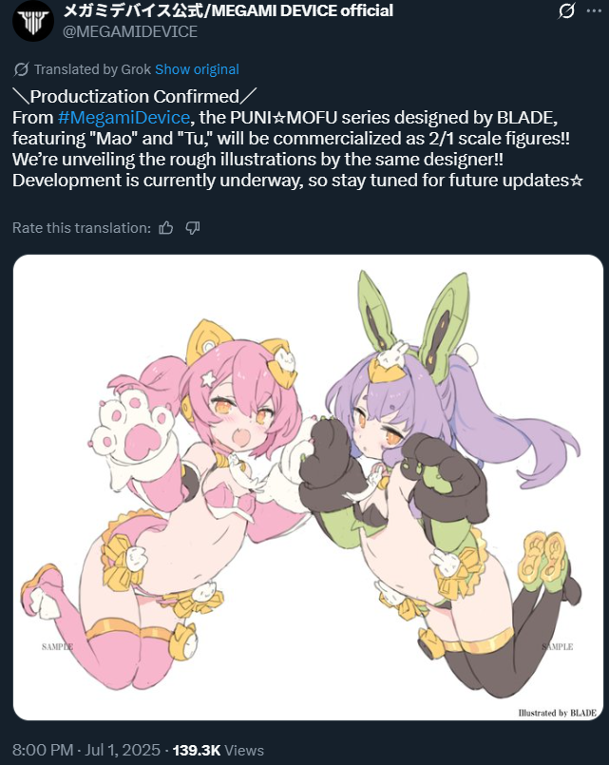Show the original untranslated post
Screen dimensions: 609x765
pos(197,69)
